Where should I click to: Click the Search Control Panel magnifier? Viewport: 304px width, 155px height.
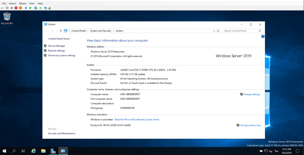tap(260, 31)
